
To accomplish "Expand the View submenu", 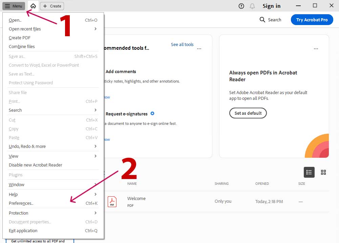I will (53, 156).
